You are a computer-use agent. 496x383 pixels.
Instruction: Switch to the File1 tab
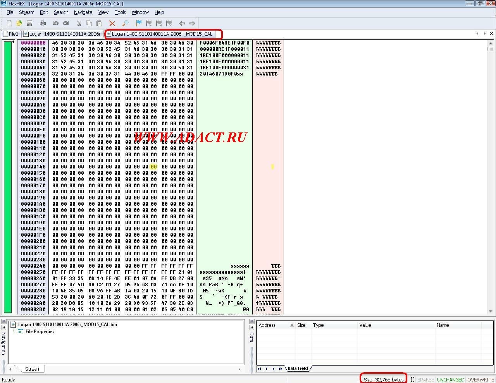point(11,34)
